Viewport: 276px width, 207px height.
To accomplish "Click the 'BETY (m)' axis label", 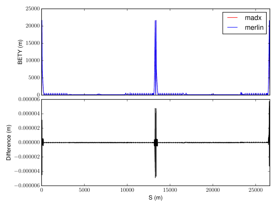I will (x=20, y=52).
